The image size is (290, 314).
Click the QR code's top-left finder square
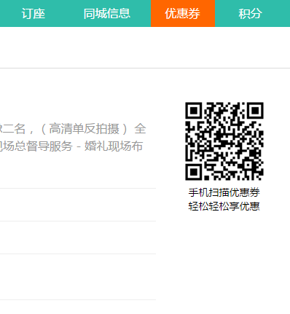[194, 111]
